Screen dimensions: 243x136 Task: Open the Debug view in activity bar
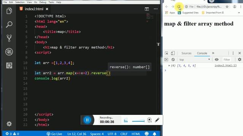click(9, 52)
